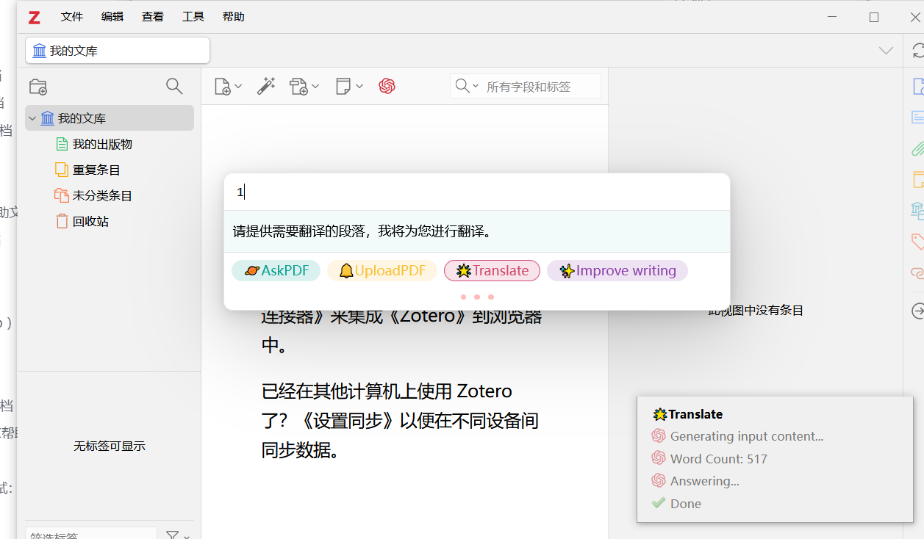Viewport: 924px width, 539px height.
Task: Click the add attachment icon
Action: click(x=298, y=87)
